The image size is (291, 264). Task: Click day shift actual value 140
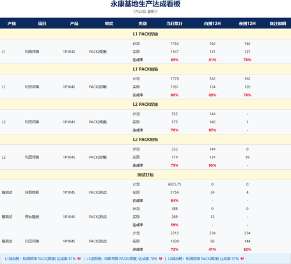[212, 122]
